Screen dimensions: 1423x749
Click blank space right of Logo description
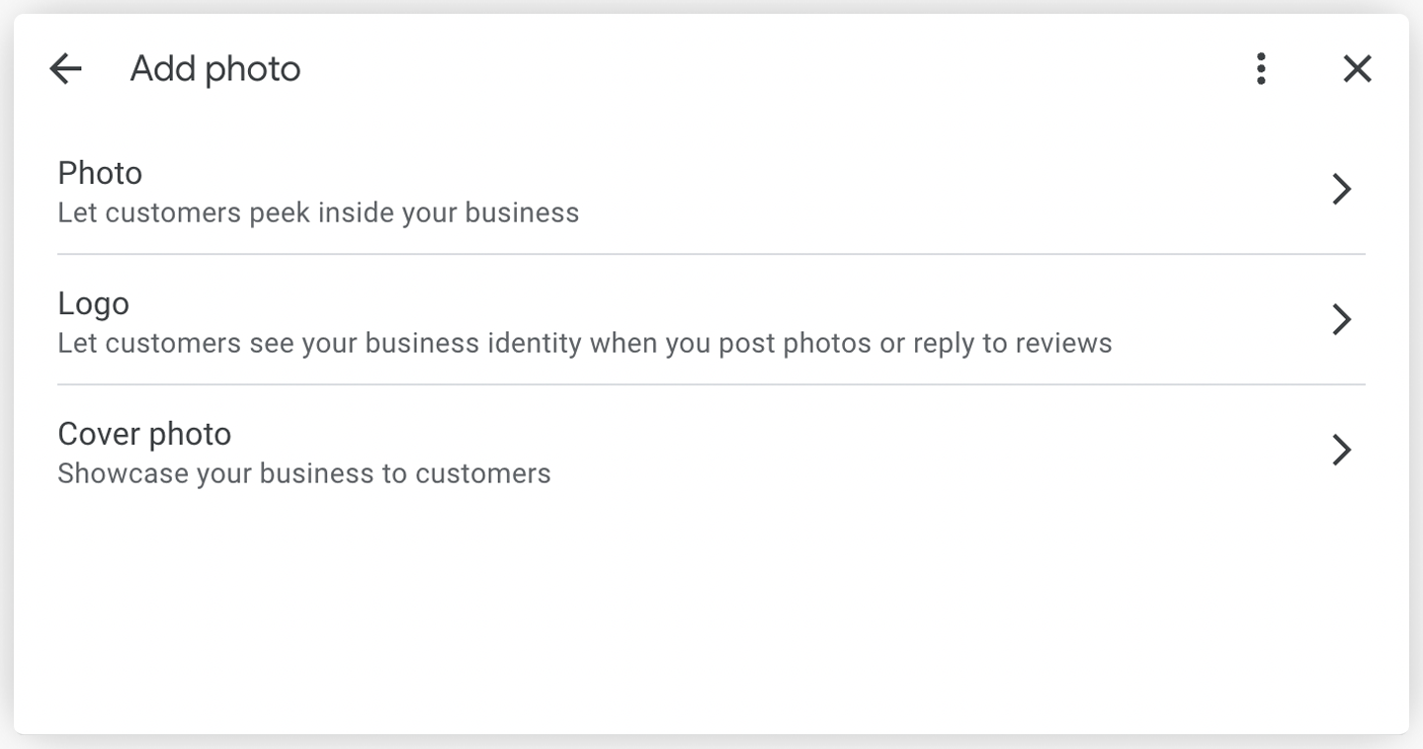point(1215,342)
